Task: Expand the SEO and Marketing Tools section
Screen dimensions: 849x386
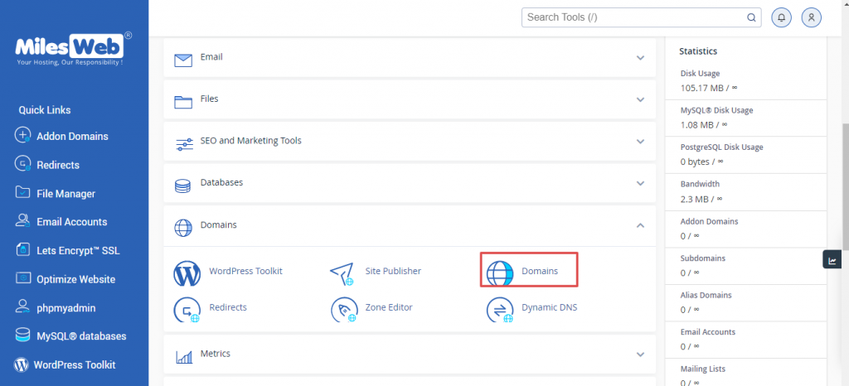Action: [410, 141]
